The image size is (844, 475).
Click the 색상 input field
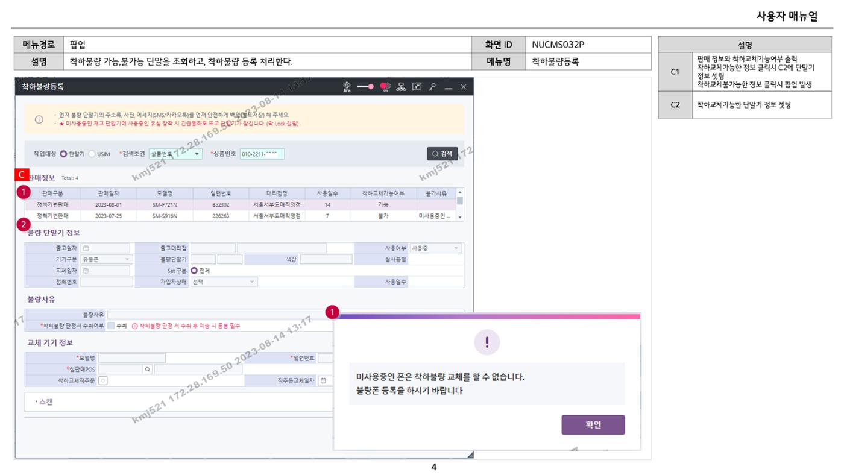pyautogui.click(x=326, y=259)
